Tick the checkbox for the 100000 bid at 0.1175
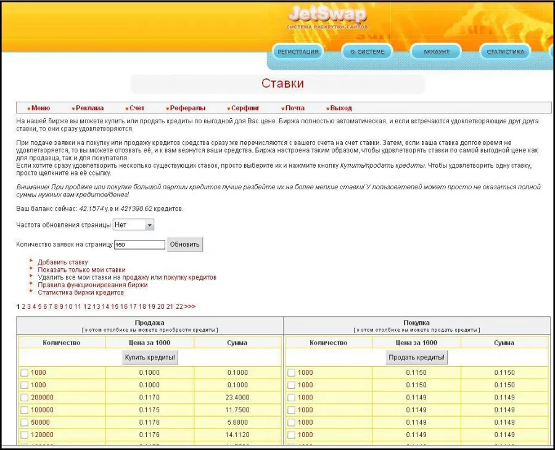The height and width of the screenshot is (450, 555). pyautogui.click(x=25, y=410)
